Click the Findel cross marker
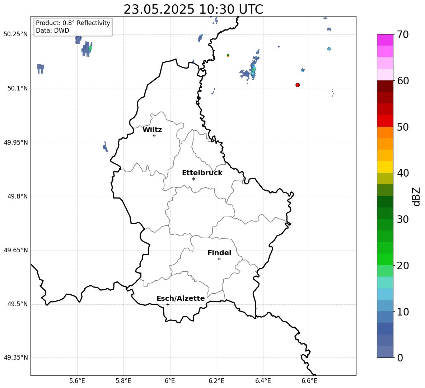425x388 pixels. (x=219, y=259)
